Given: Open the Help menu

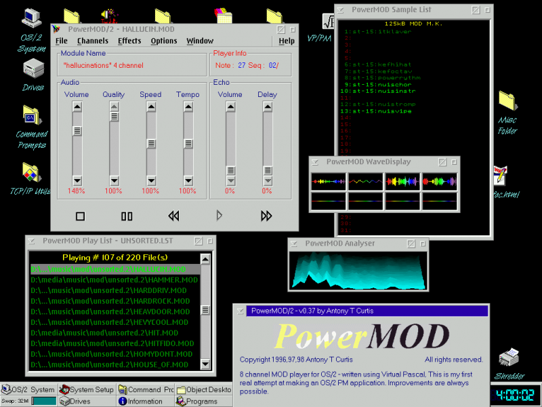Looking at the screenshot, I should click(x=287, y=41).
